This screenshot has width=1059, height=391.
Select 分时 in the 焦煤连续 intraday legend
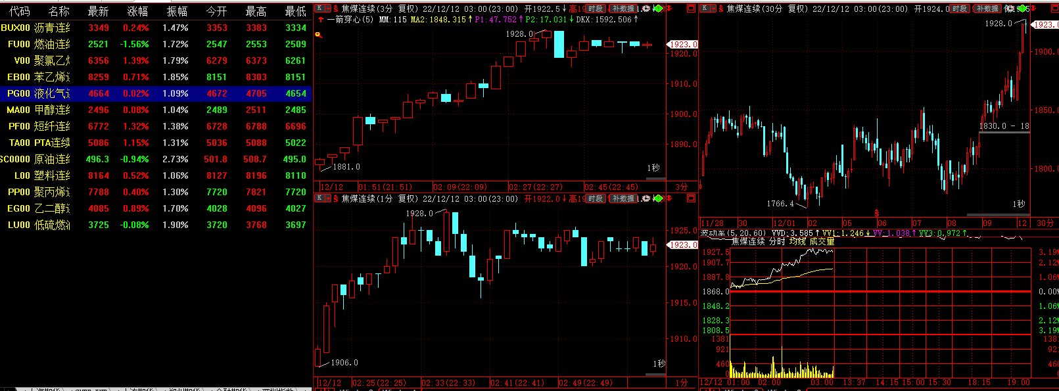pyautogui.click(x=777, y=242)
